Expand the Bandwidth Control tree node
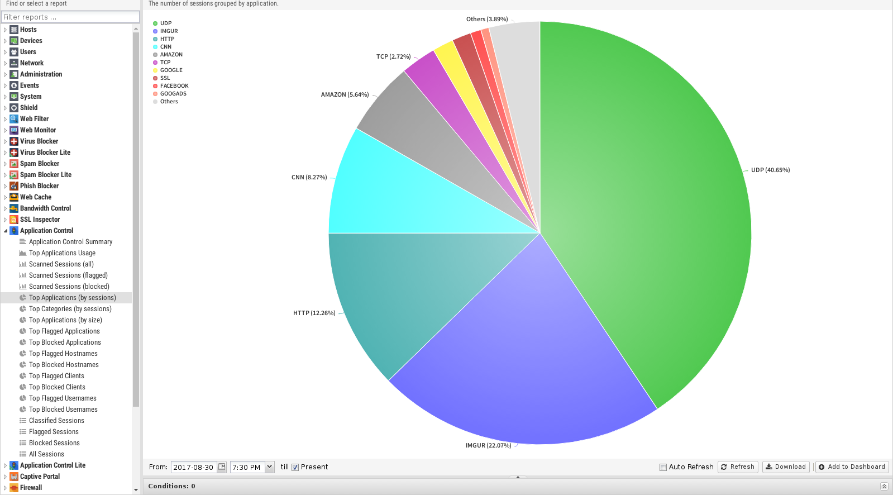This screenshot has width=893, height=495. tap(6, 208)
